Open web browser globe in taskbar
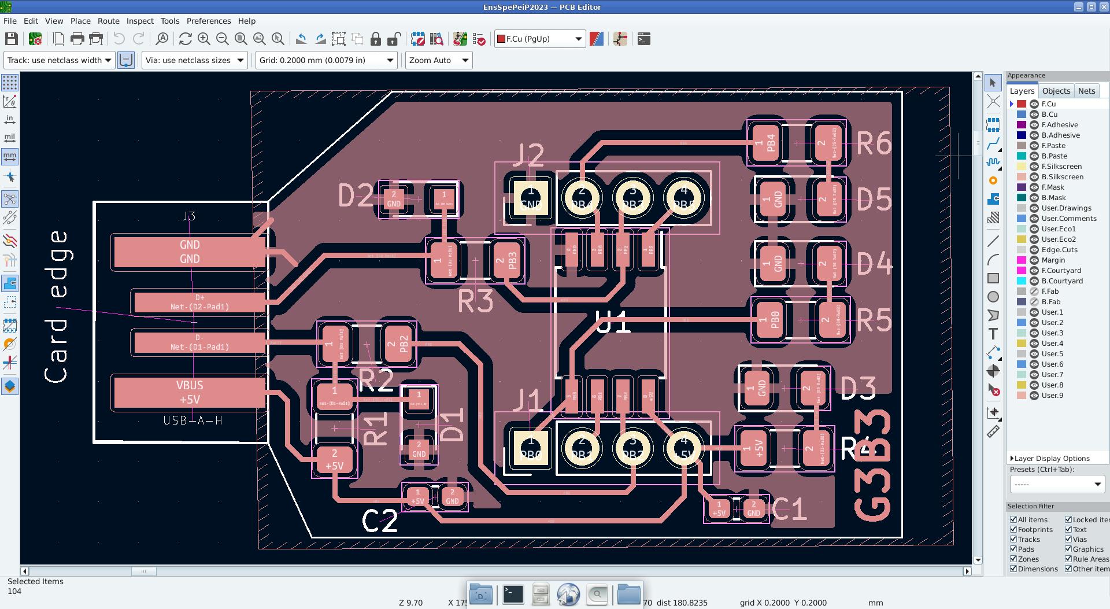Image resolution: width=1110 pixels, height=609 pixels. [x=568, y=594]
